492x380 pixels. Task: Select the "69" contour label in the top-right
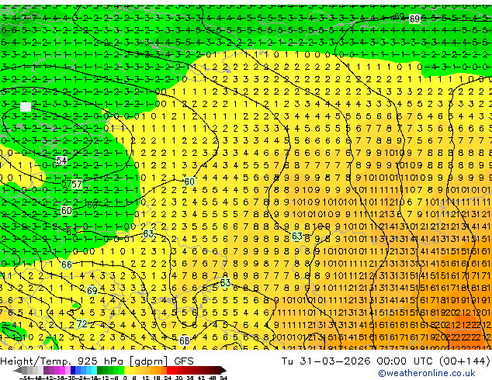(x=414, y=19)
